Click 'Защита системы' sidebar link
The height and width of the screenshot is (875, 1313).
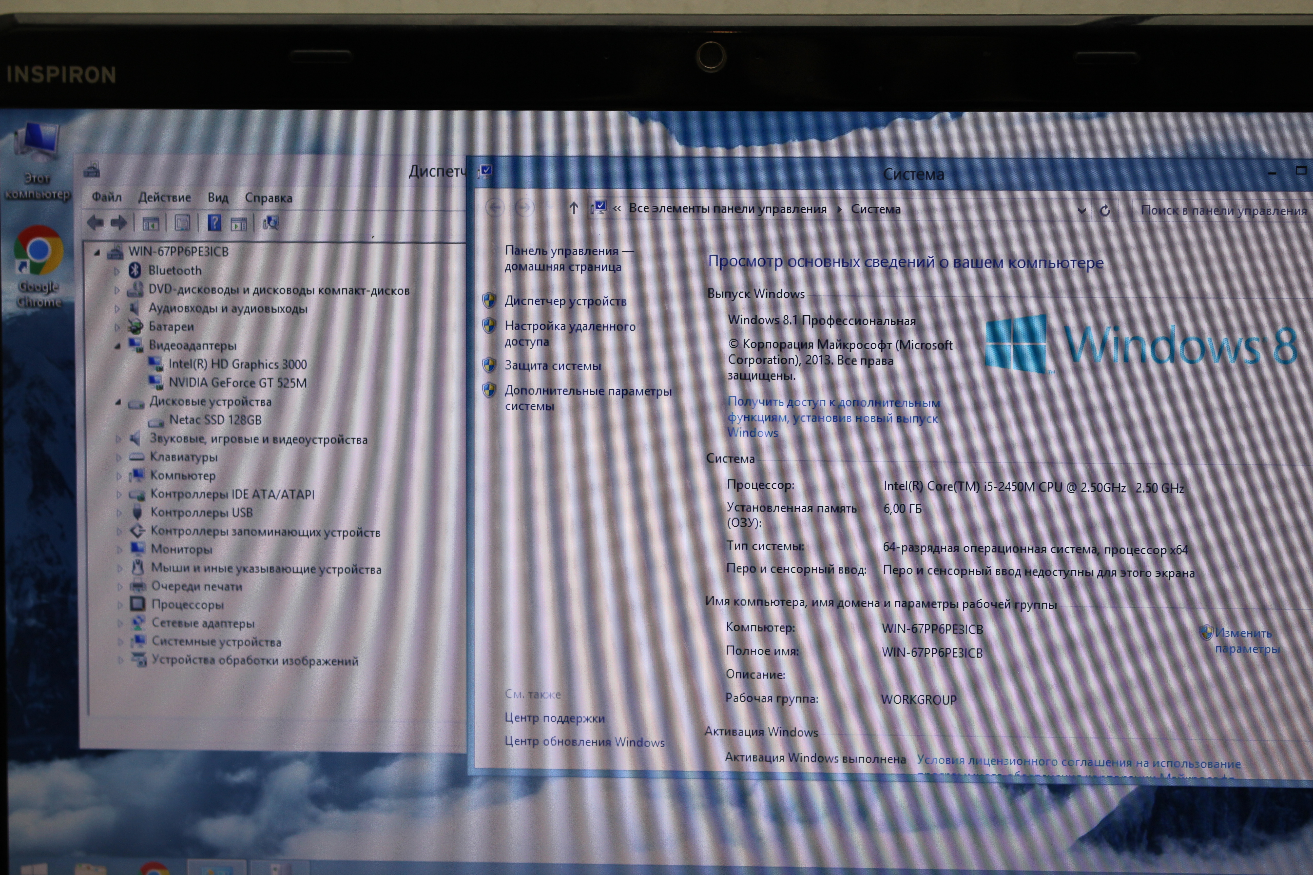pyautogui.click(x=553, y=366)
